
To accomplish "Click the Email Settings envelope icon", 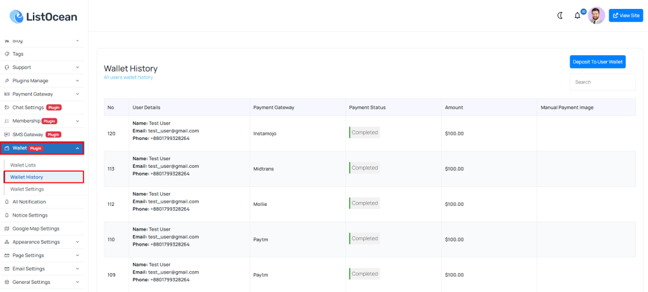I will pos(6,269).
